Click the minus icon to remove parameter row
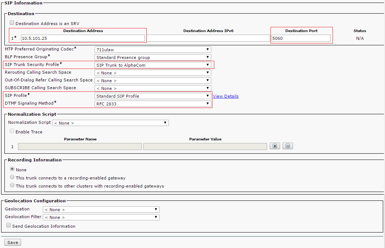Viewport: 385px width, 248px height. [x=287, y=146]
